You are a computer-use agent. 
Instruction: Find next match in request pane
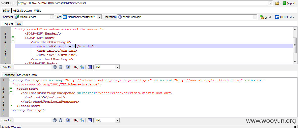click(x=55, y=67)
